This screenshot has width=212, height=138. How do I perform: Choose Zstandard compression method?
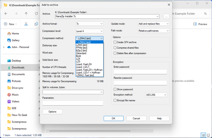pyautogui.click(x=90, y=53)
